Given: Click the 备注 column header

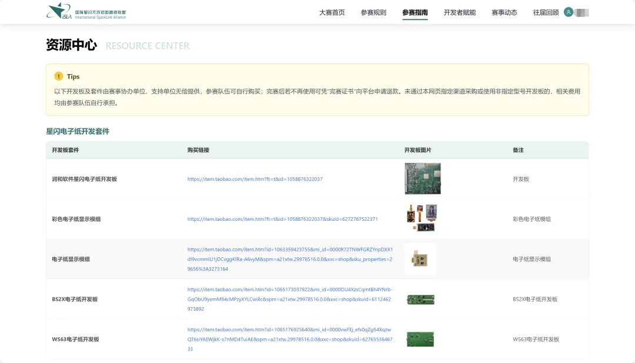Looking at the screenshot, I should pos(518,150).
